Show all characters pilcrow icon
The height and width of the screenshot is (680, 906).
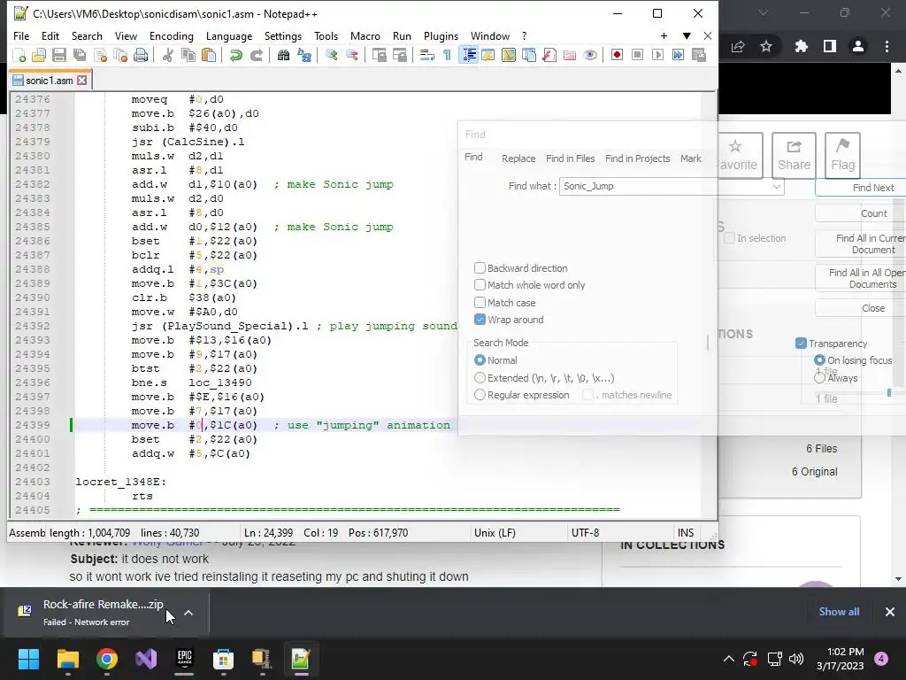tap(447, 55)
